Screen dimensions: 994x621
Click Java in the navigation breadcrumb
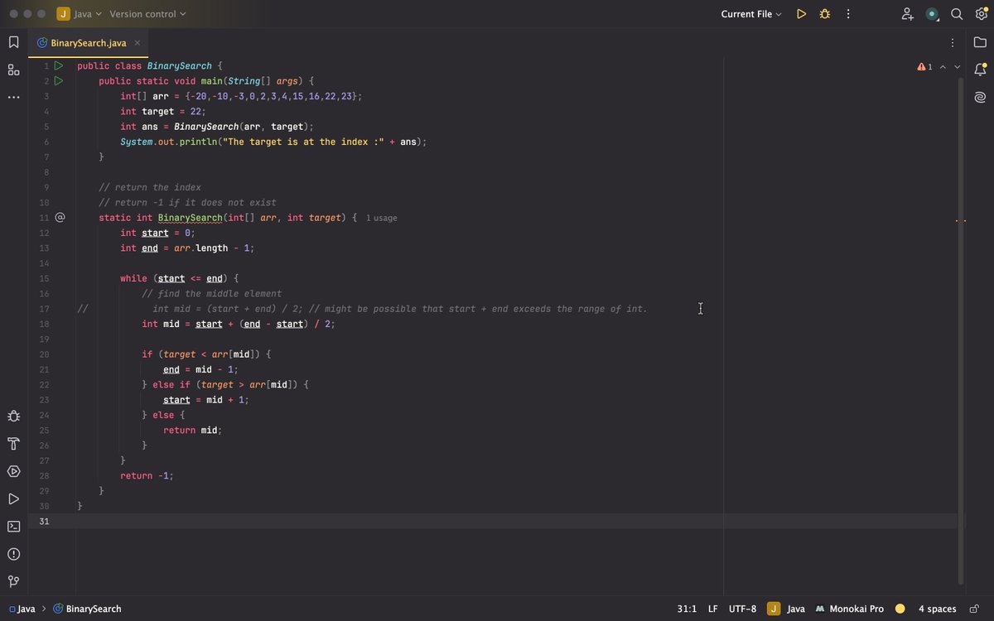click(22, 609)
